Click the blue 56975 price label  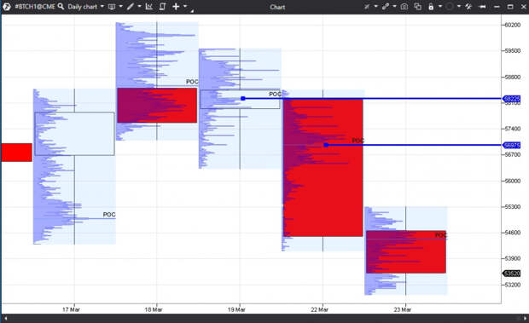click(x=511, y=145)
